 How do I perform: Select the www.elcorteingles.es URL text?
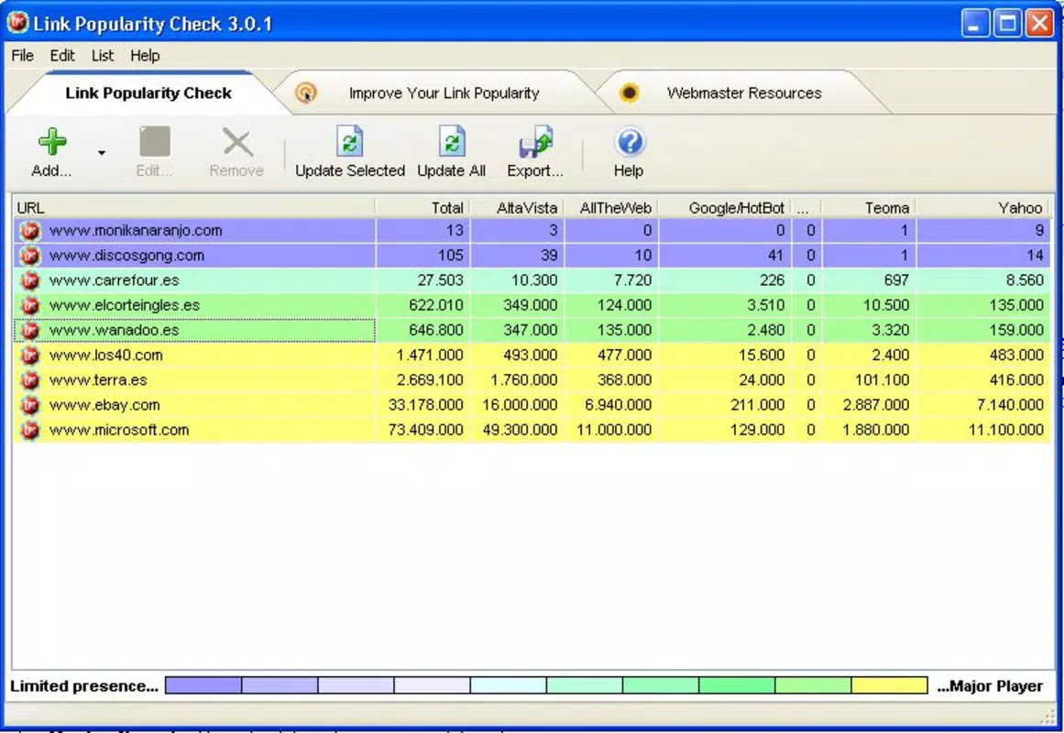(124, 305)
